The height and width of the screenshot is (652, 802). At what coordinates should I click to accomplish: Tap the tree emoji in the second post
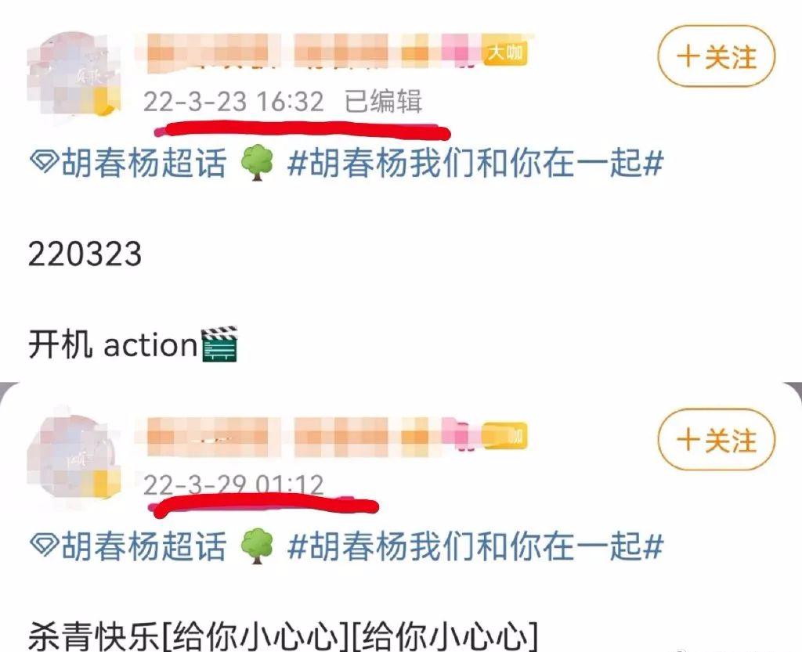[x=257, y=546]
